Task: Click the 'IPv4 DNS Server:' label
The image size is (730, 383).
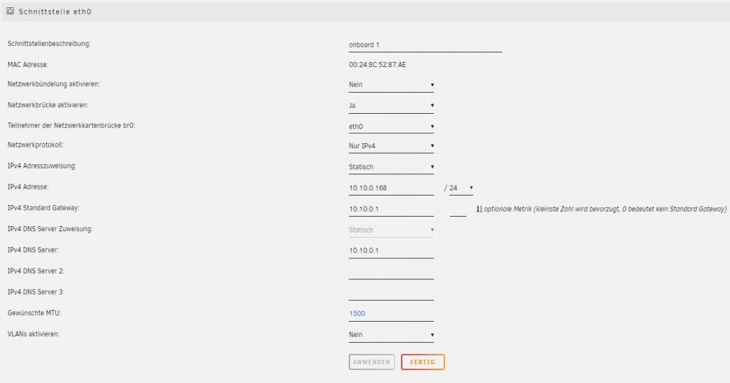Action: (33, 250)
